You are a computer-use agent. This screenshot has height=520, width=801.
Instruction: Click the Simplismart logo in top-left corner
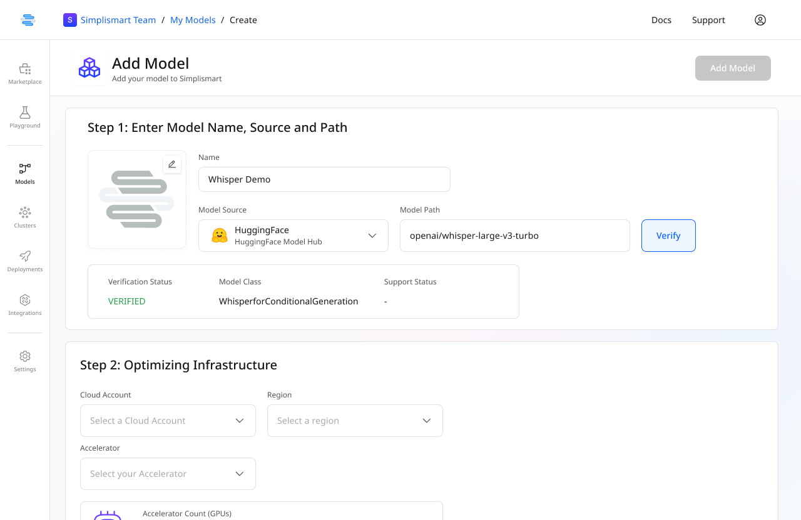click(28, 20)
